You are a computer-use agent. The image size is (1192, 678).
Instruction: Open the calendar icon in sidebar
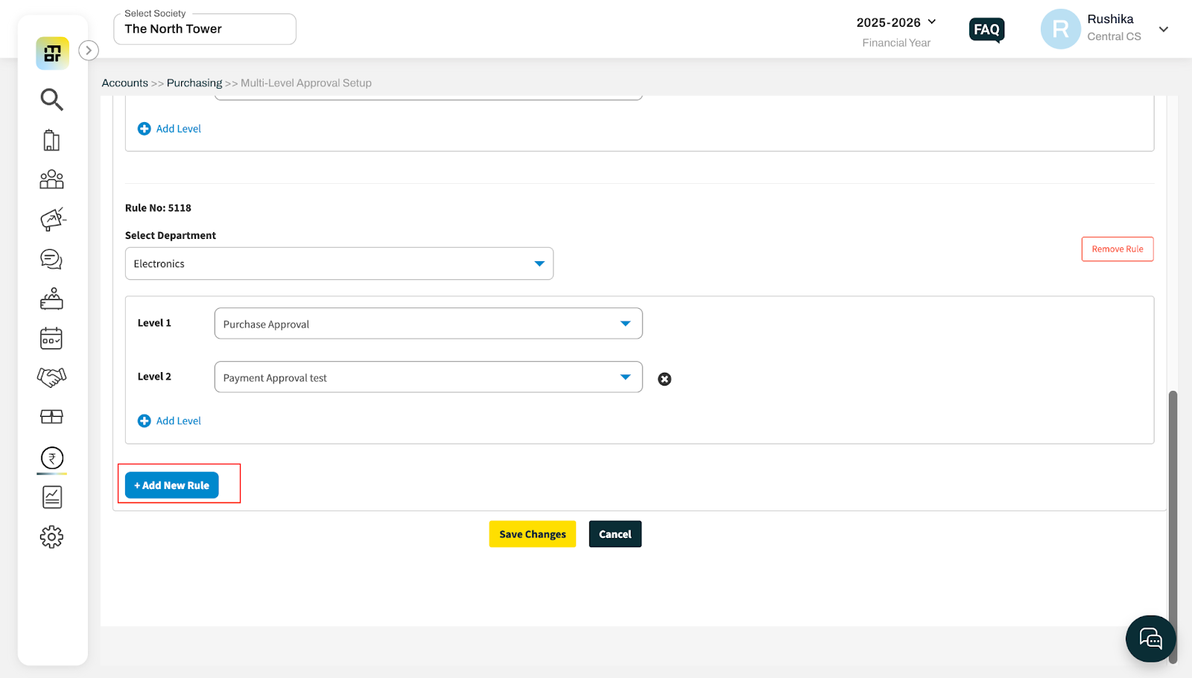(x=51, y=339)
